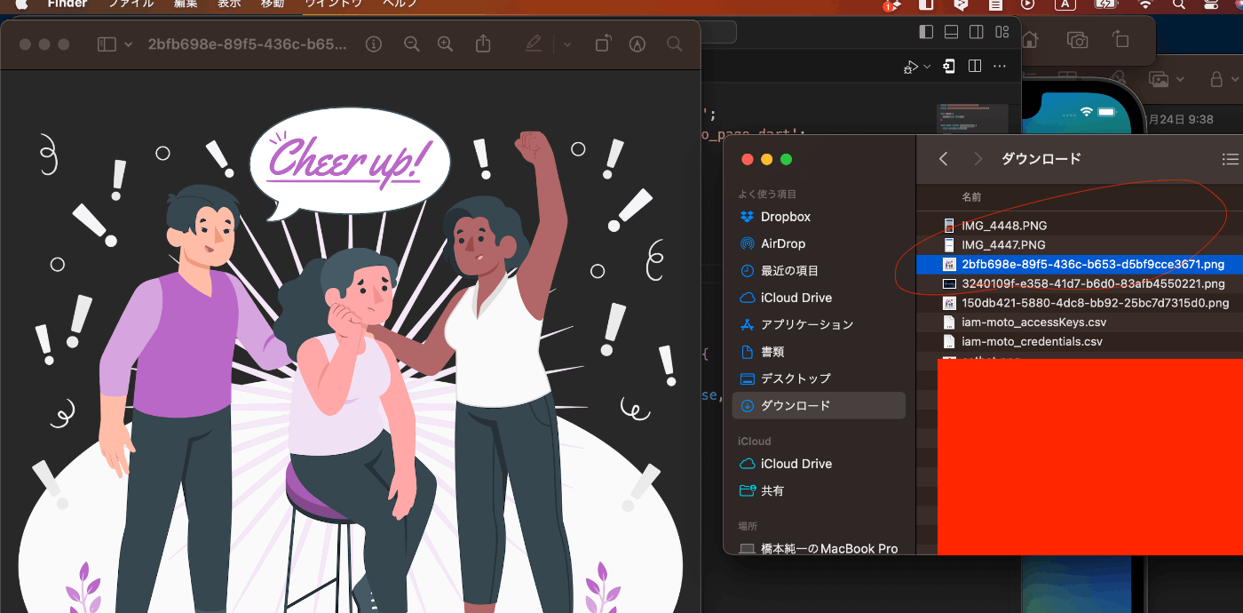Open the pictures dropdown in the background window

tap(1166, 79)
